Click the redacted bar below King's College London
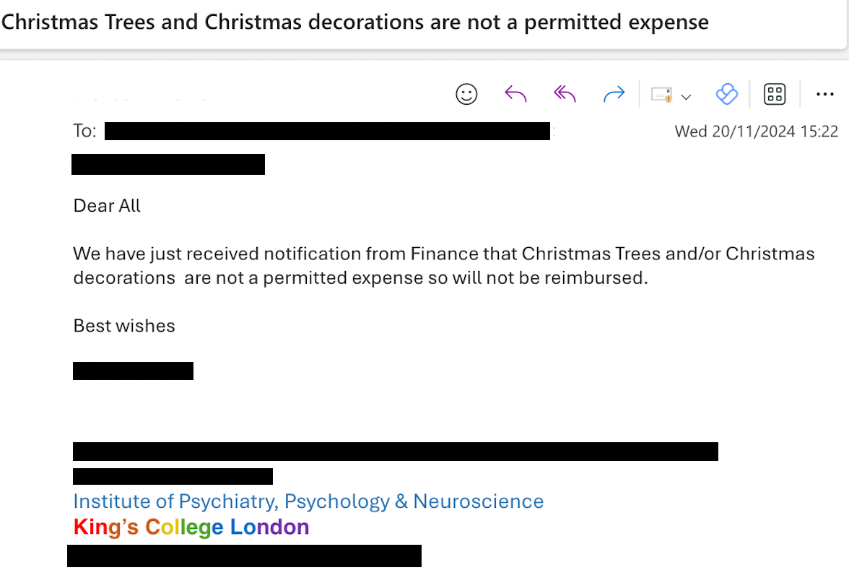 (244, 556)
